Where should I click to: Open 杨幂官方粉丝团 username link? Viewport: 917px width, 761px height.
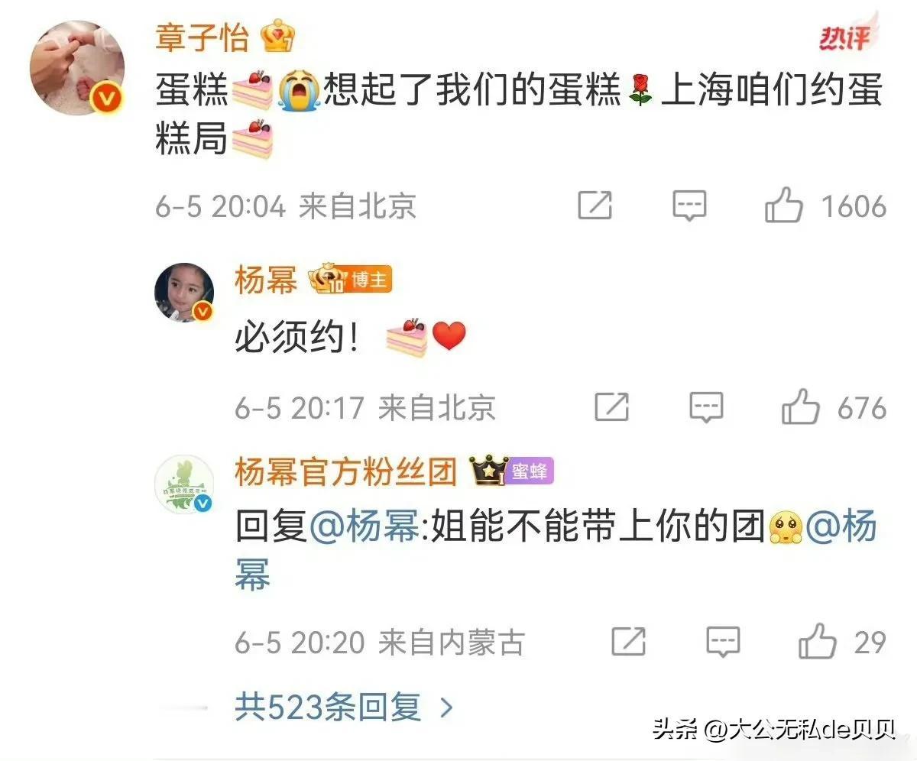pos(345,472)
